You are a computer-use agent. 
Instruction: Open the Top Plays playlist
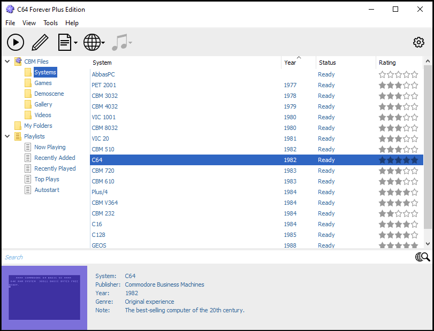47,179
